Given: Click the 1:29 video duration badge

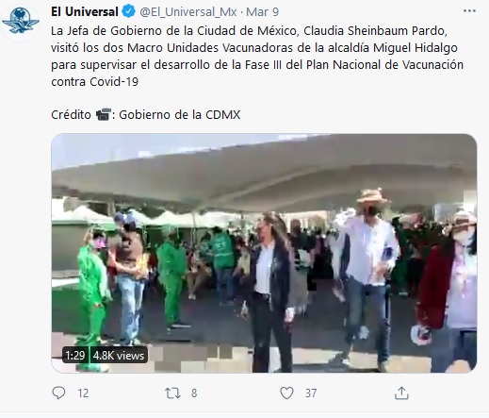Looking at the screenshot, I should [75, 356].
